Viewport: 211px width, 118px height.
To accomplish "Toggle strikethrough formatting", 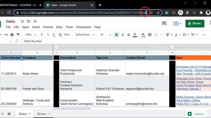I will [x=129, y=35].
